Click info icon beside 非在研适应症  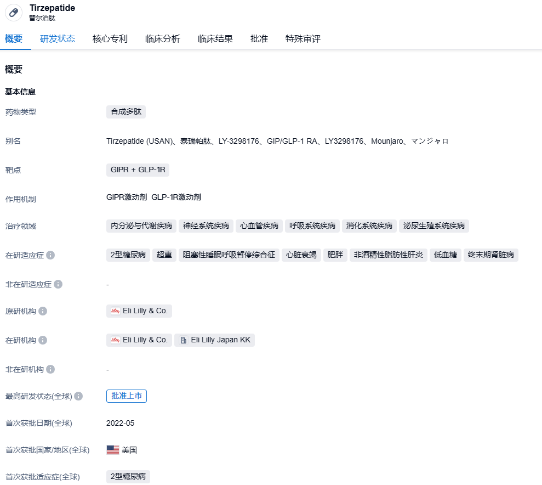[x=58, y=284]
